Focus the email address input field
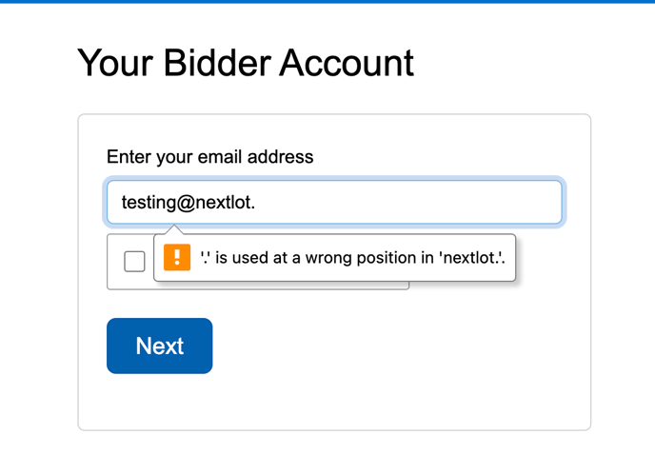Viewport: 655px width, 474px height. click(334, 202)
